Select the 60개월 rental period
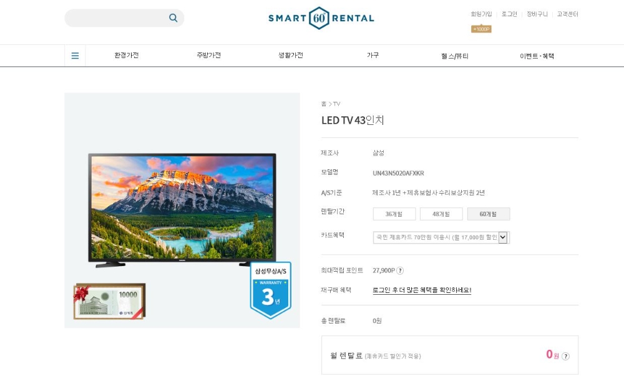The height and width of the screenshot is (381, 624). pyautogui.click(x=489, y=214)
